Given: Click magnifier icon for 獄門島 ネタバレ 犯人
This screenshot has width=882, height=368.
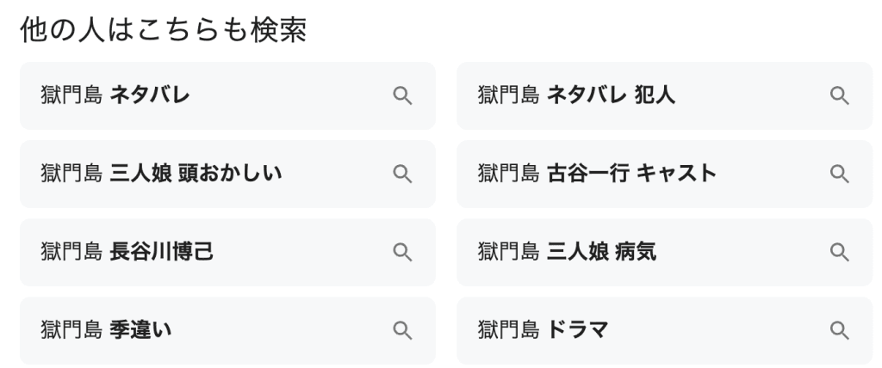Looking at the screenshot, I should coord(839,95).
